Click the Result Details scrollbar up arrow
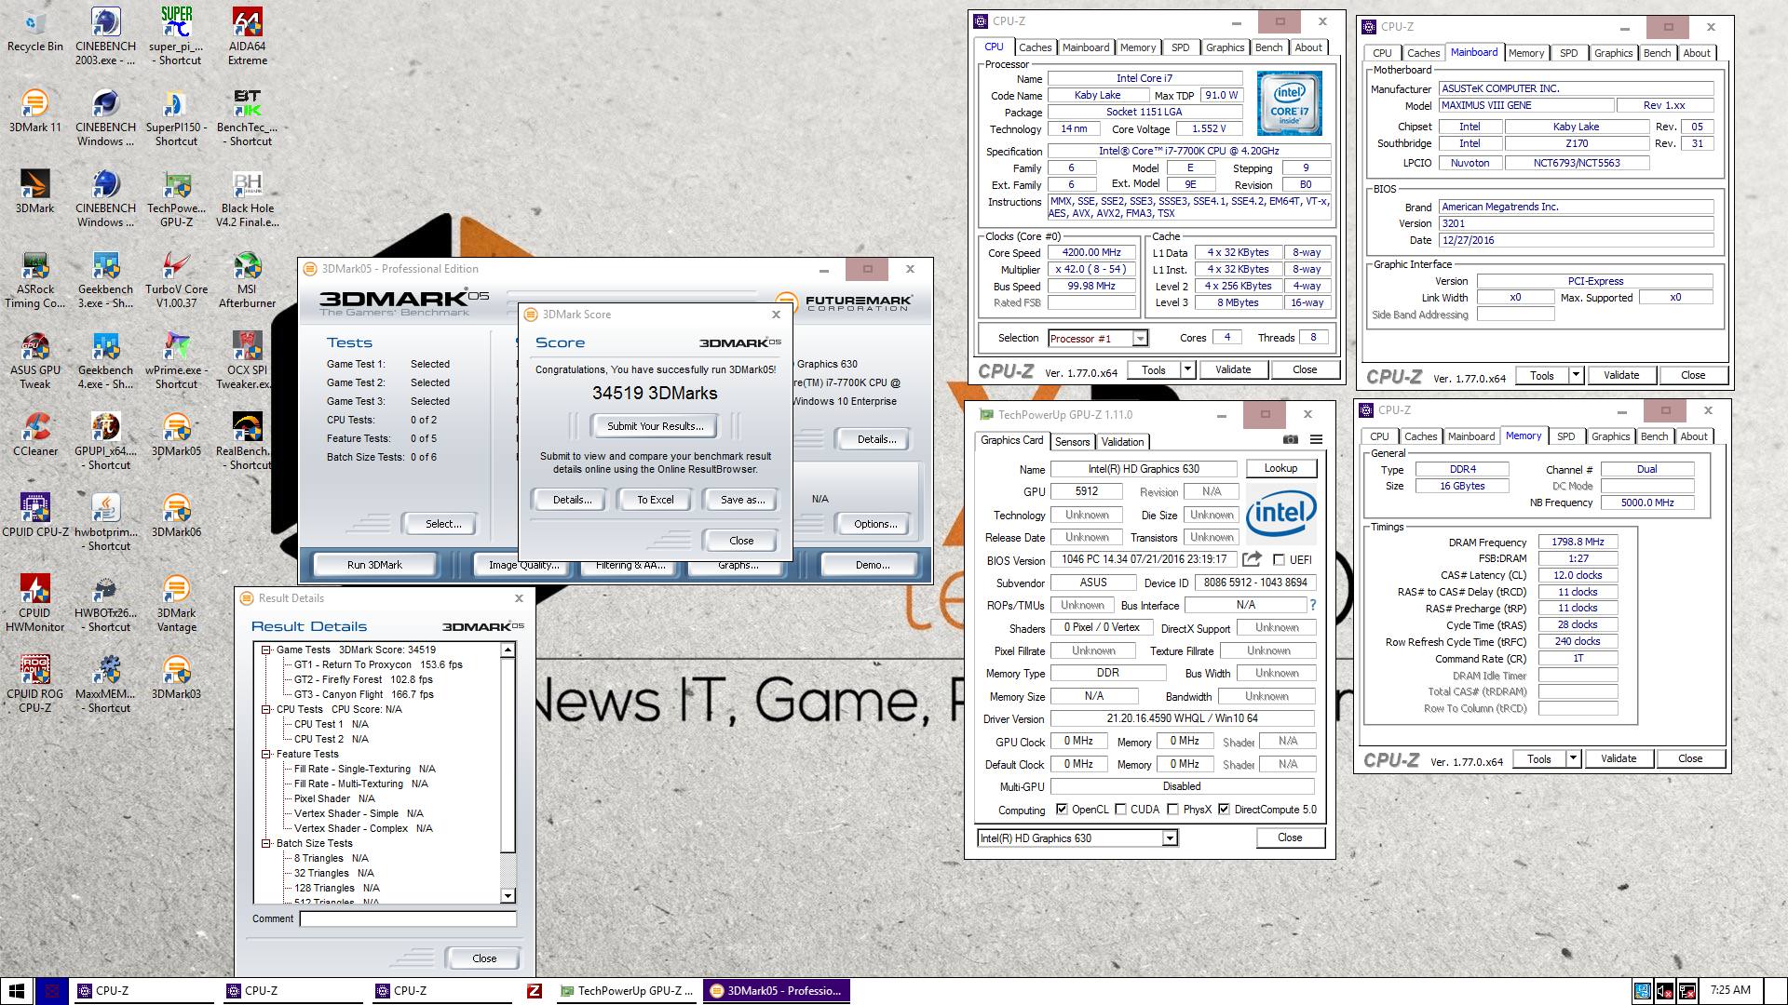Image resolution: width=1788 pixels, height=1005 pixels. 508,650
